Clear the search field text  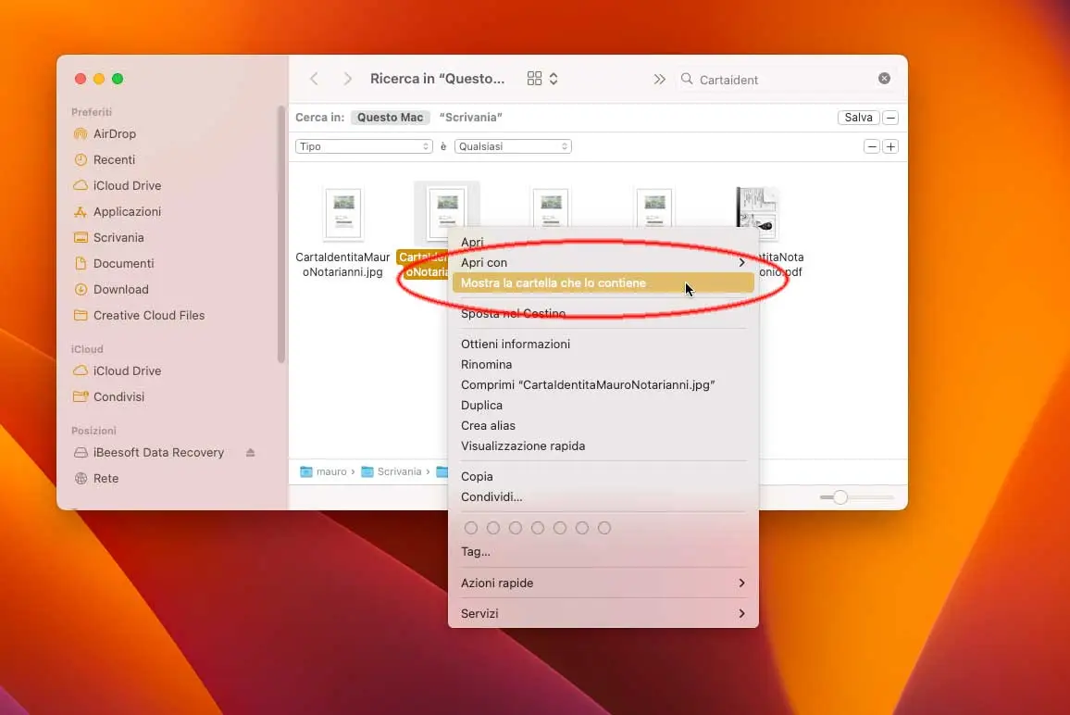[x=884, y=79]
